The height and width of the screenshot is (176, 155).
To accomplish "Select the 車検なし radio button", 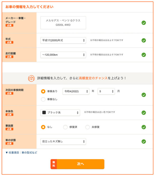I will [43, 99].
